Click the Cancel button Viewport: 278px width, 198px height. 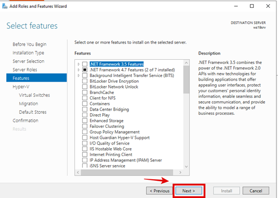click(x=255, y=191)
